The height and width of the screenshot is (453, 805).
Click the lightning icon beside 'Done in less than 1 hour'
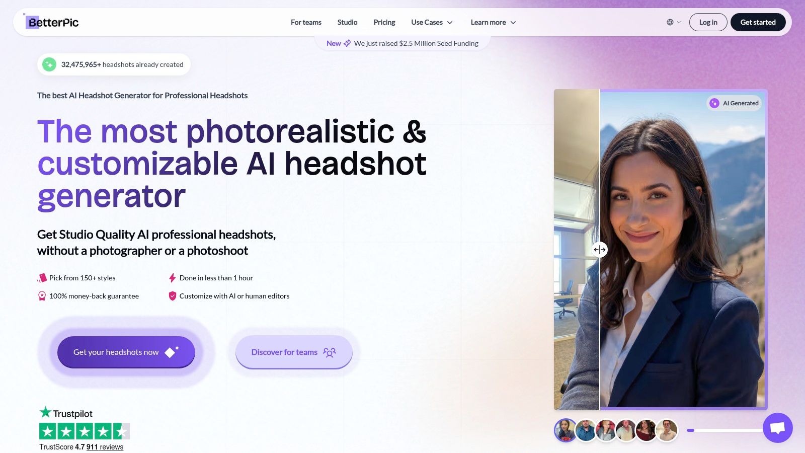[x=173, y=277]
